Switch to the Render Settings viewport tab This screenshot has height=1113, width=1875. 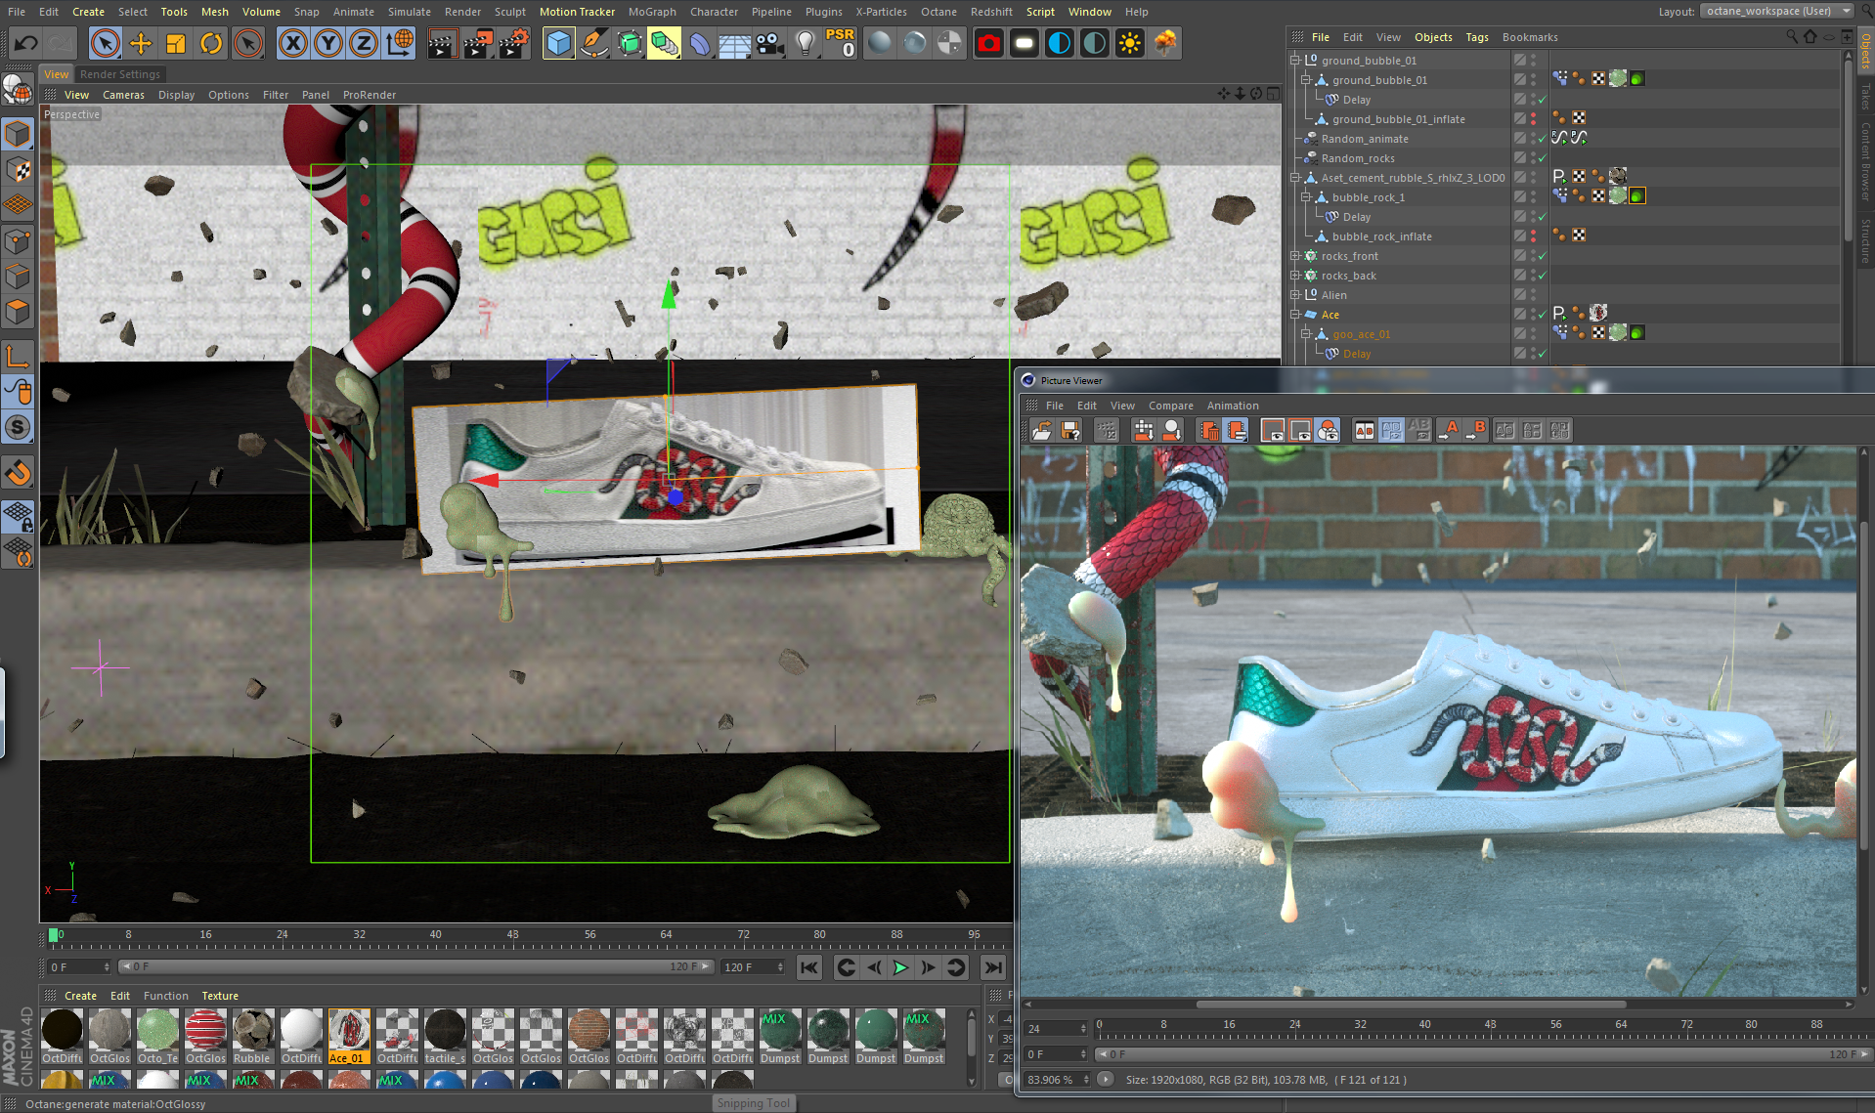(119, 74)
